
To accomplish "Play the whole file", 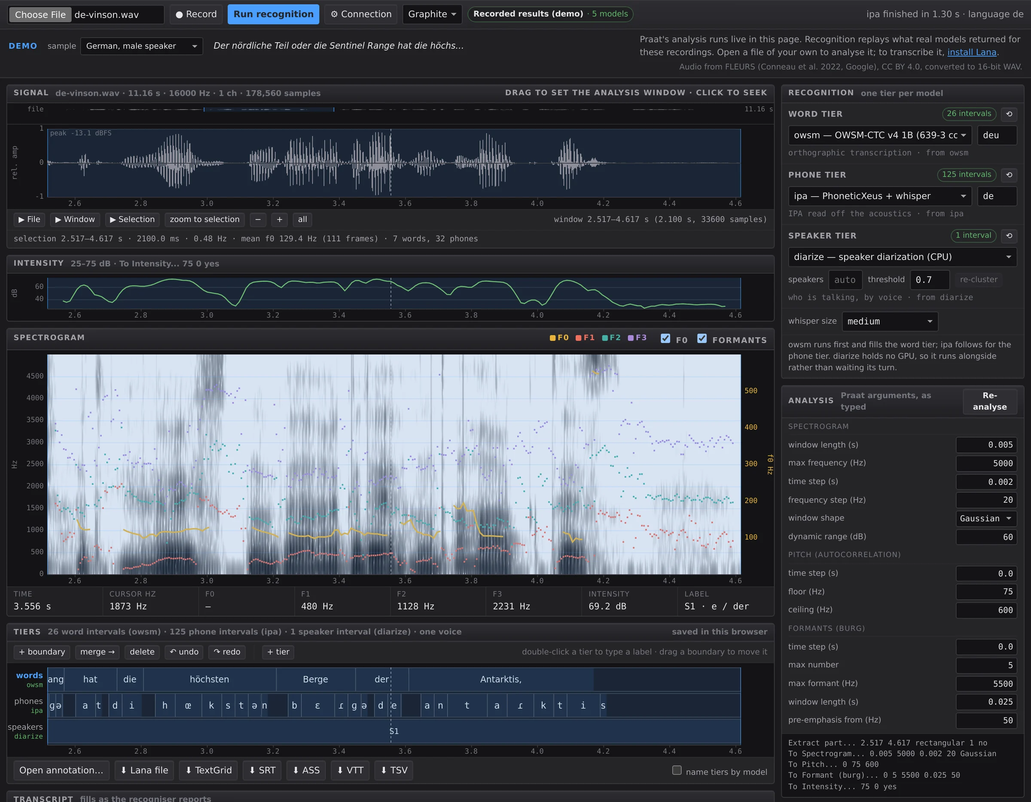I will coord(29,220).
